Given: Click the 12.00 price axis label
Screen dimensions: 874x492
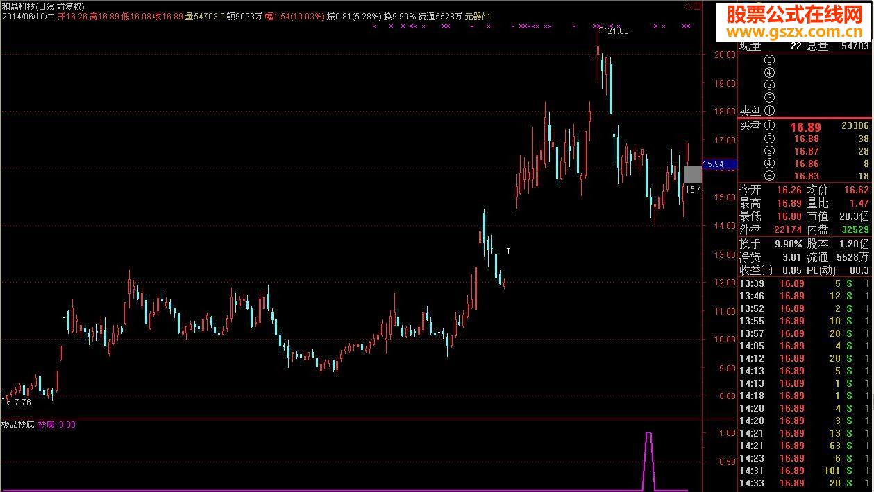Looking at the screenshot, I should pyautogui.click(x=725, y=283).
